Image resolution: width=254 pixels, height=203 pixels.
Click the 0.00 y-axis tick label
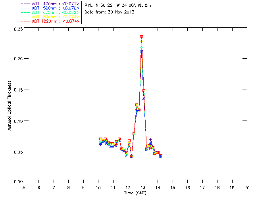(x=18, y=182)
